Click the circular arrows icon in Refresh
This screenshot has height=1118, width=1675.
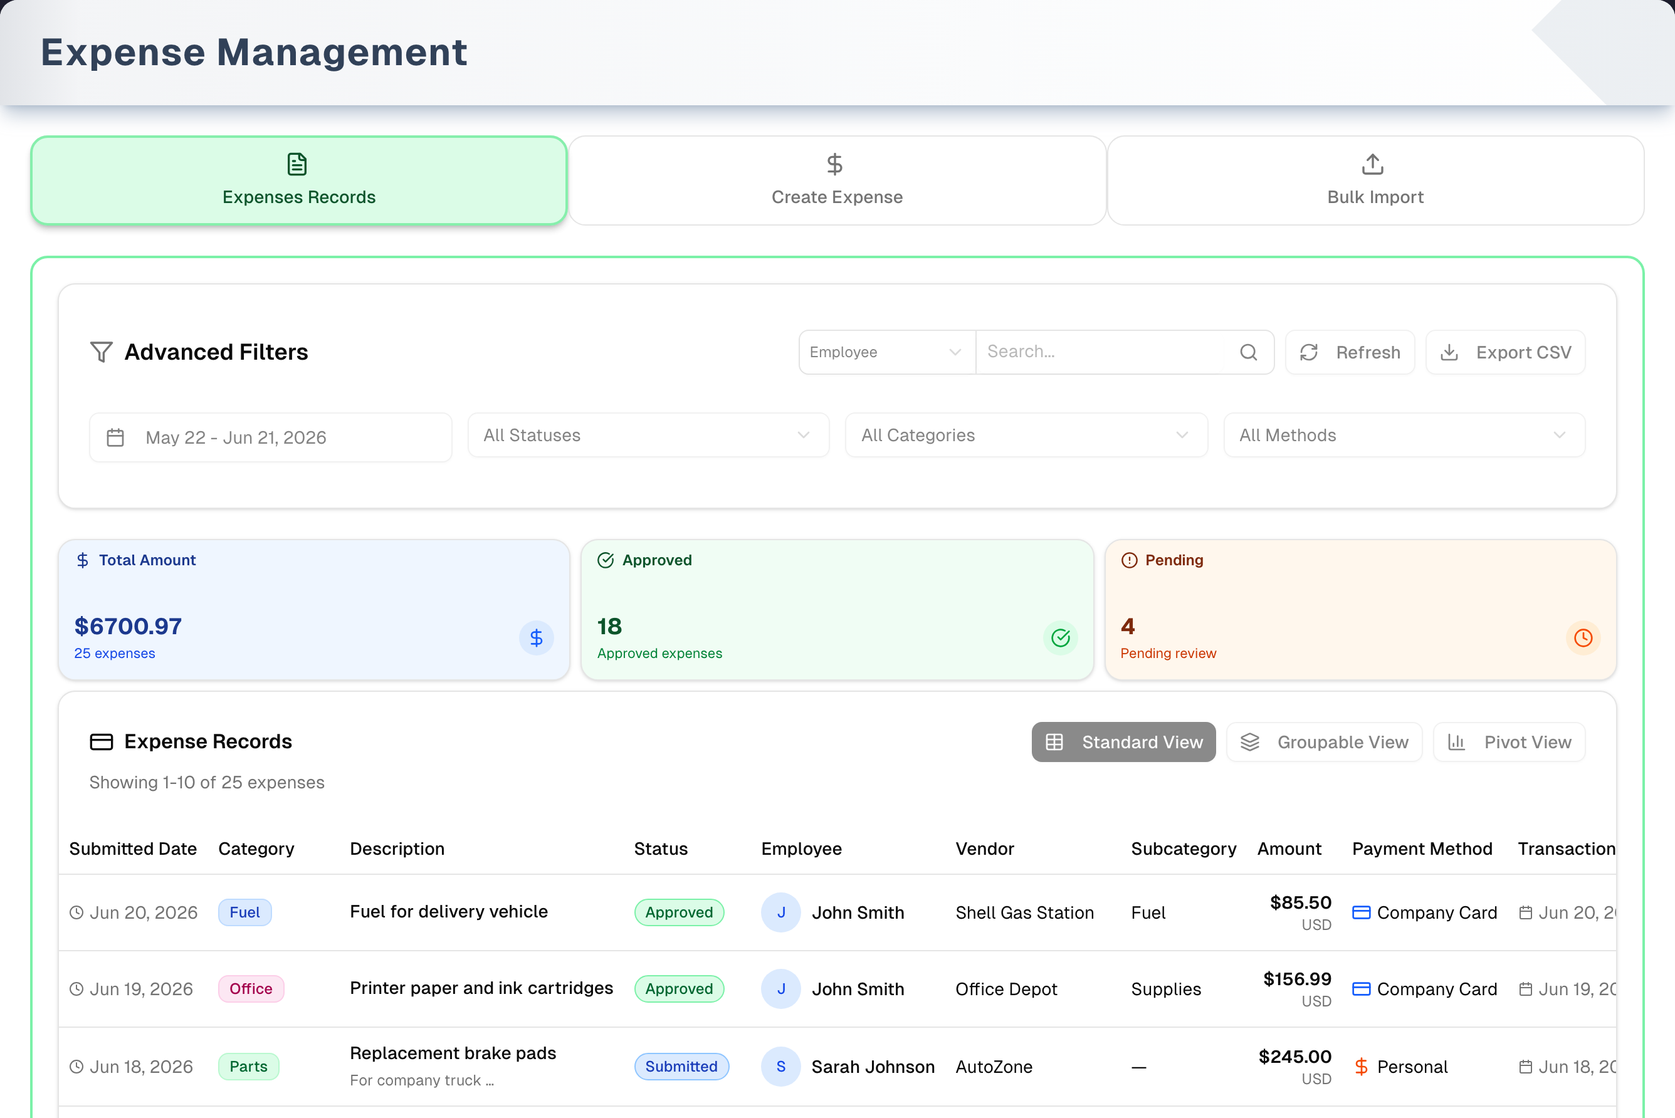click(1308, 352)
